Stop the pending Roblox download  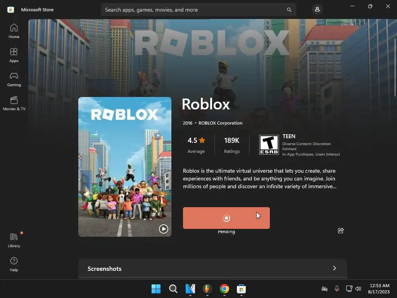pyautogui.click(x=226, y=218)
